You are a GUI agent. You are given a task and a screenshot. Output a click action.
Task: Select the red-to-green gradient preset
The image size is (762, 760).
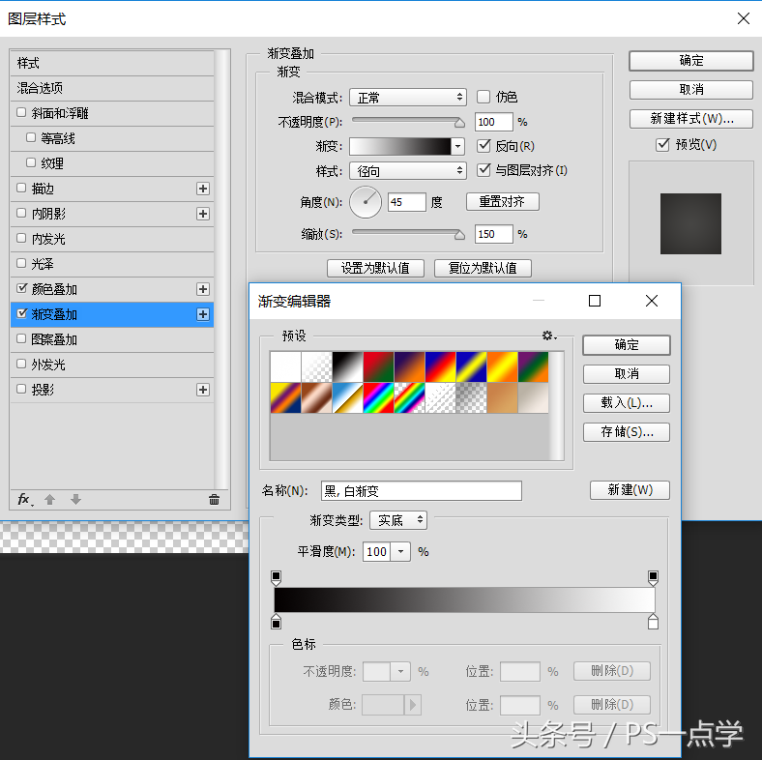pyautogui.click(x=379, y=366)
